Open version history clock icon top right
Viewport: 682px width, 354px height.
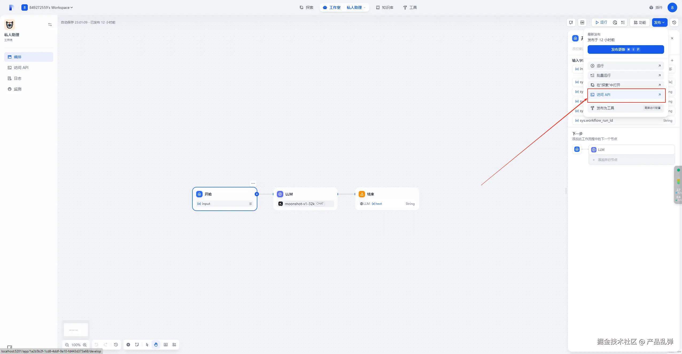674,22
